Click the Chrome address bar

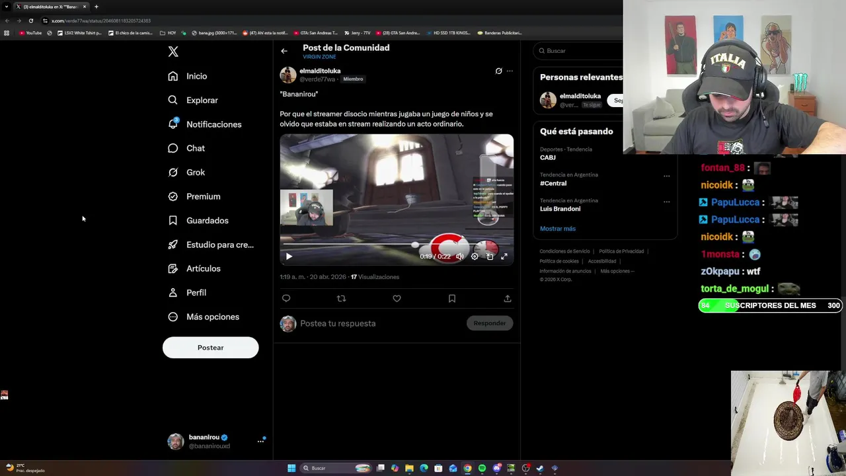click(x=330, y=20)
